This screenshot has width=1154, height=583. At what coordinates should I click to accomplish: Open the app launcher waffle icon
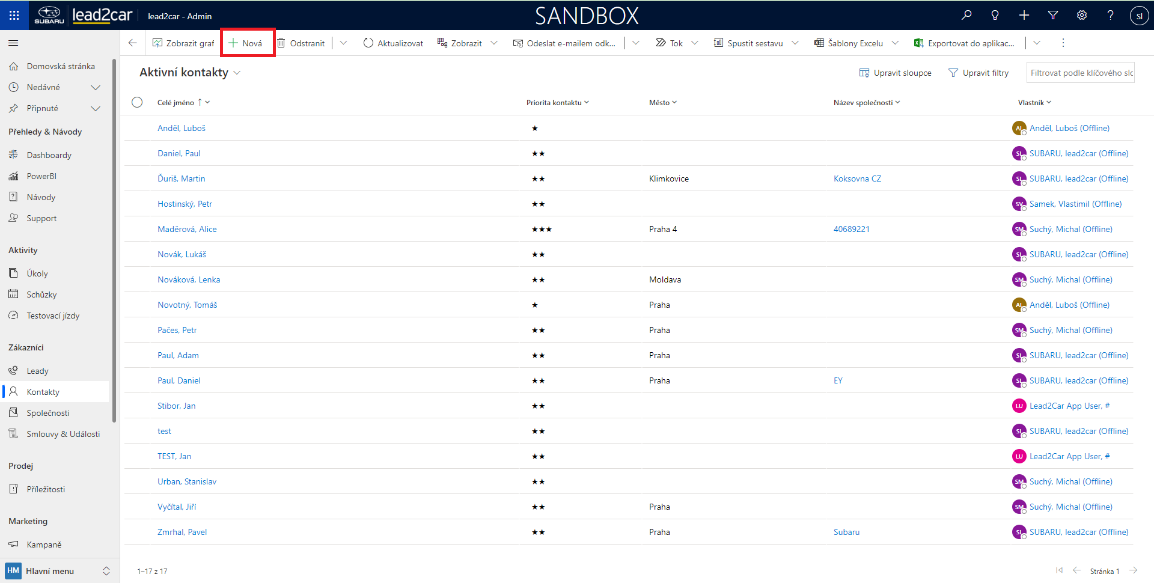pos(14,16)
